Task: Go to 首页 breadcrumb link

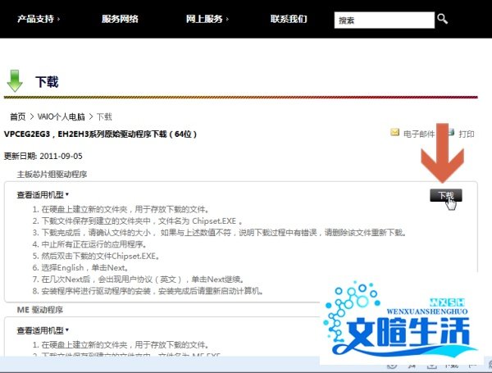Action: 17,117
